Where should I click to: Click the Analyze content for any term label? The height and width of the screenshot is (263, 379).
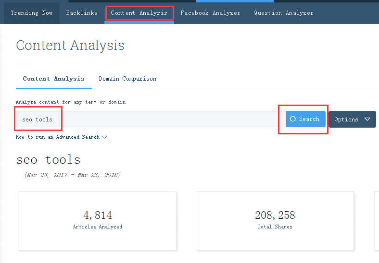[71, 102]
